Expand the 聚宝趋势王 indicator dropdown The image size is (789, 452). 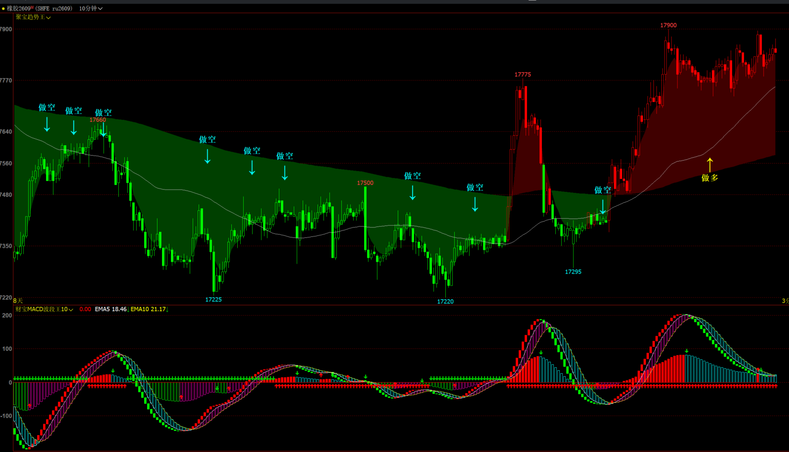pyautogui.click(x=33, y=17)
